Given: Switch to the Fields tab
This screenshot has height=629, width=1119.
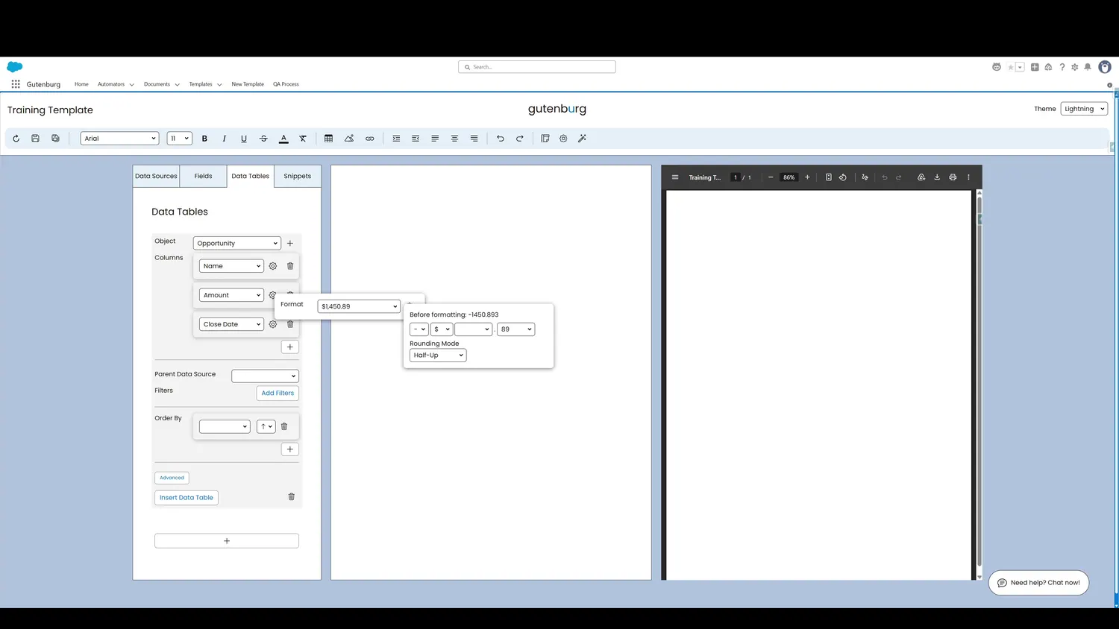Looking at the screenshot, I should 203,177.
